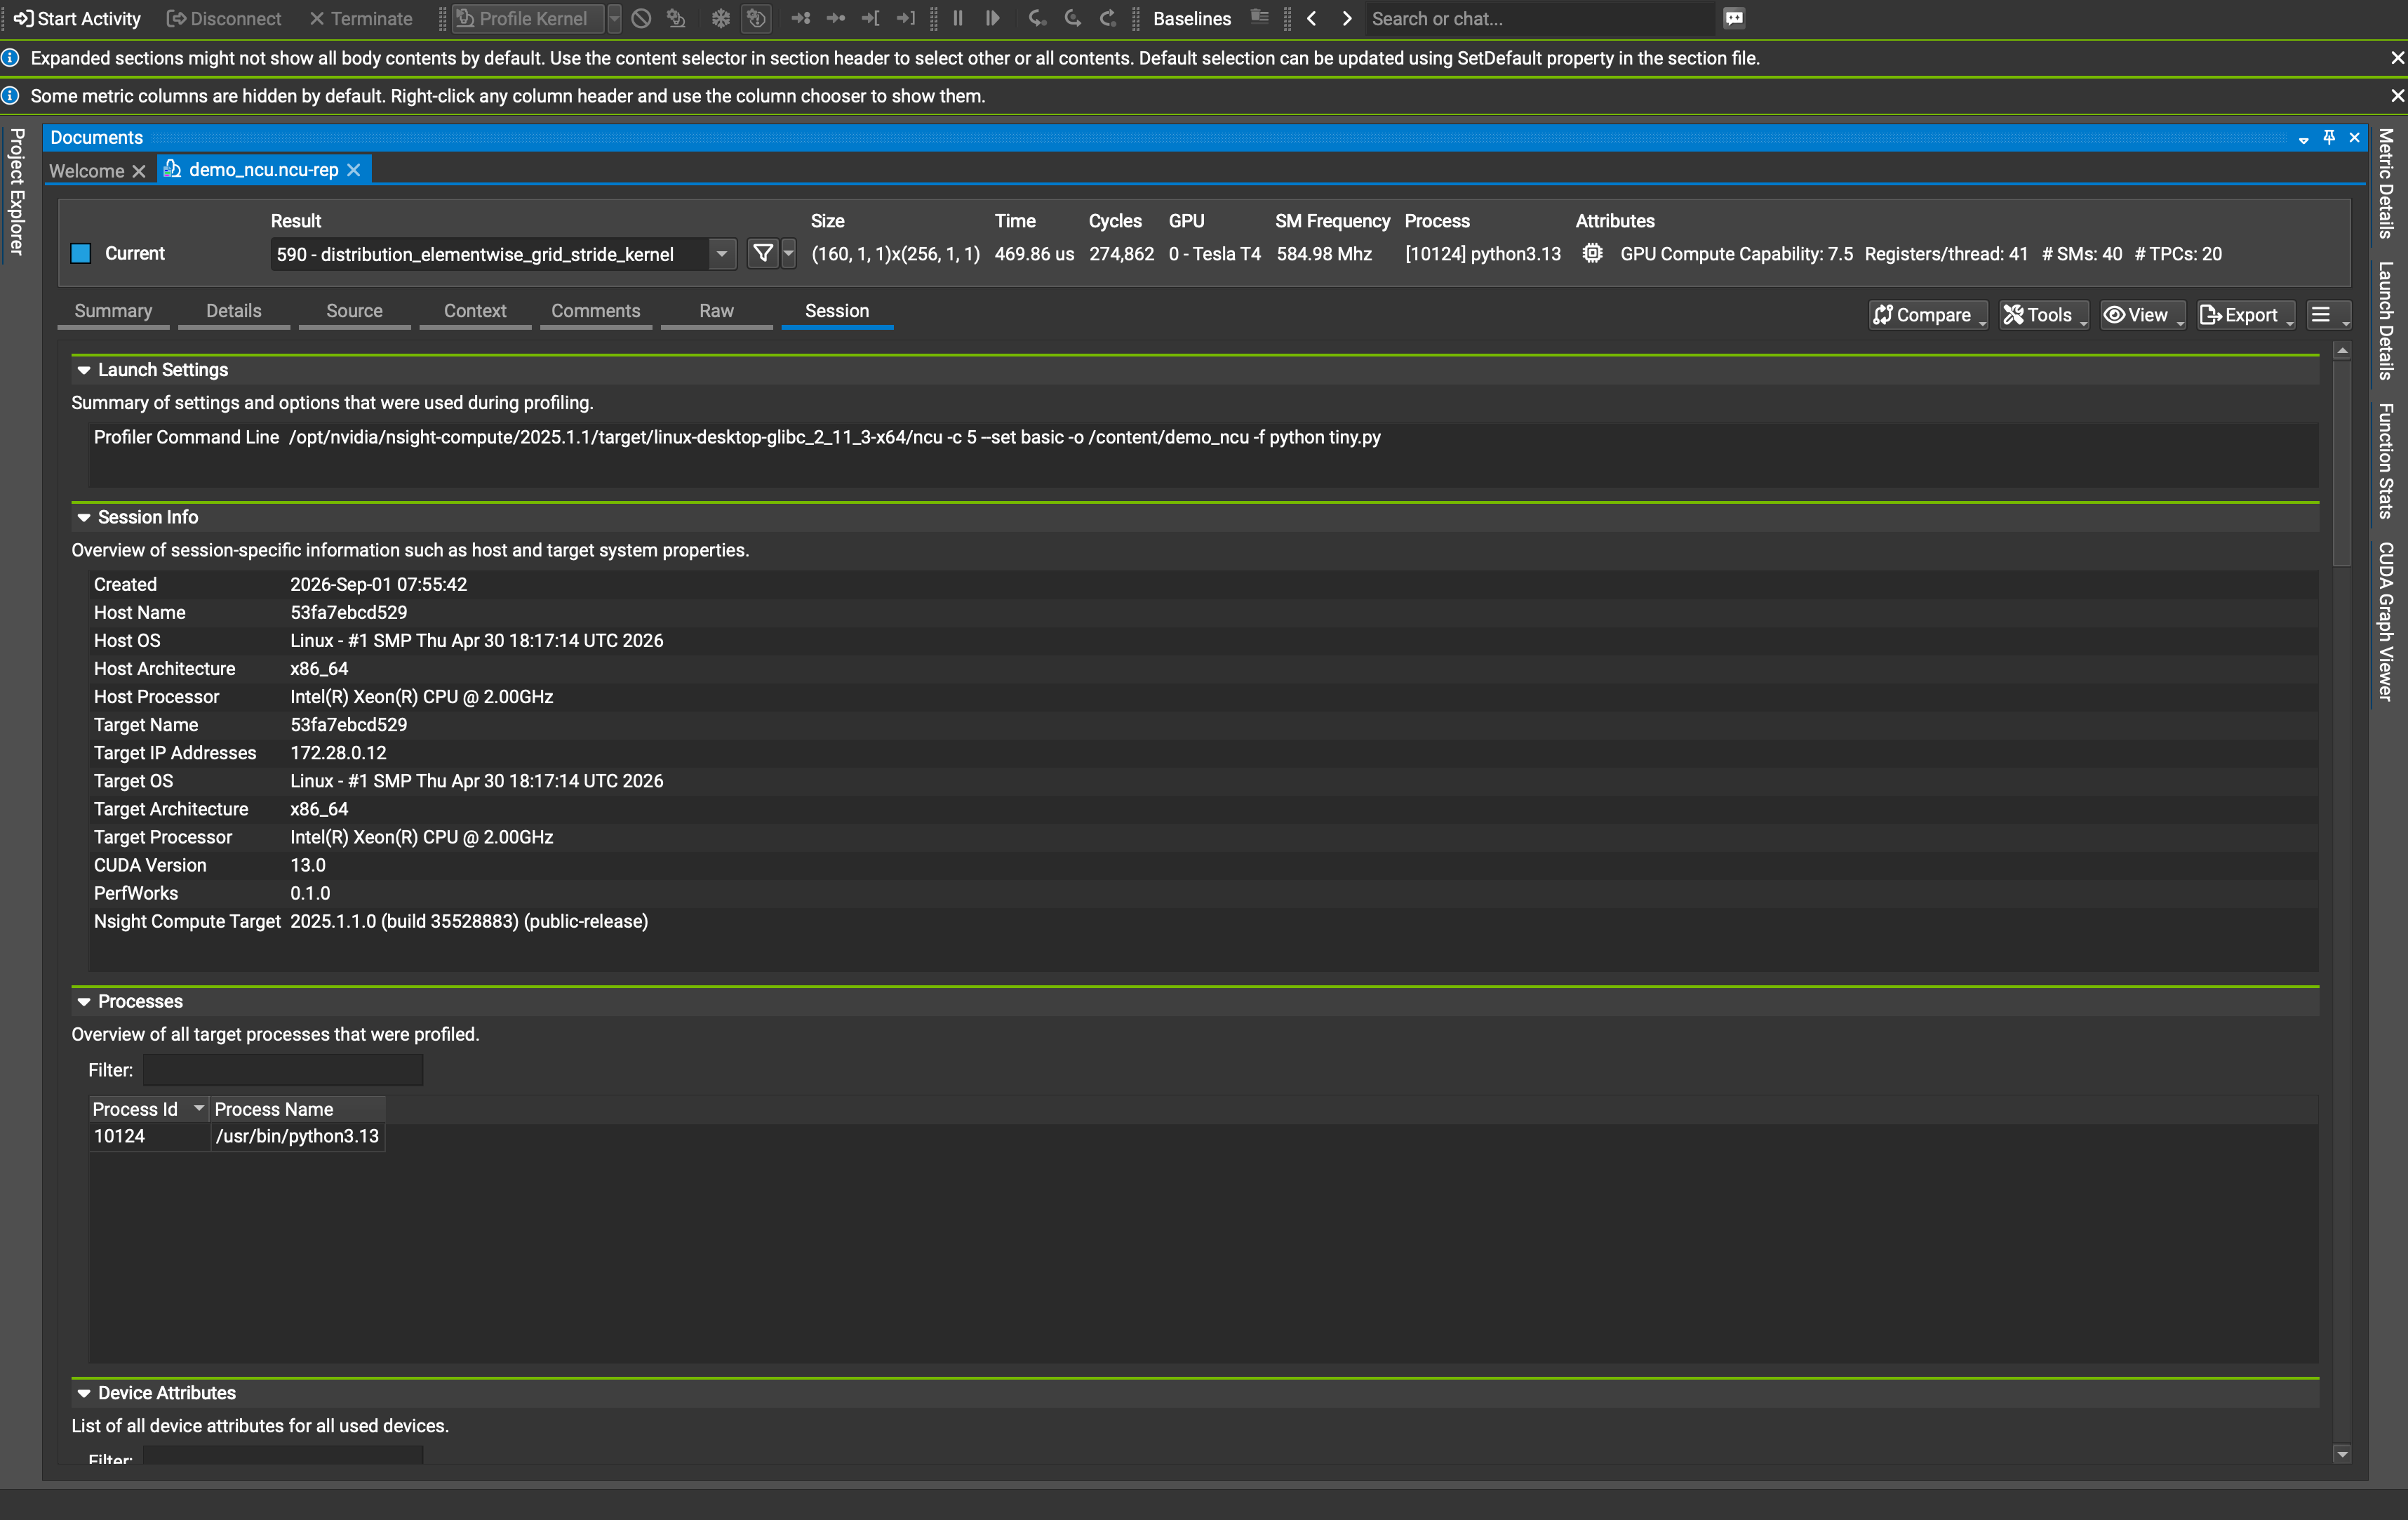Pin the Documents panel
This screenshot has width=2408, height=1520.
(x=2329, y=137)
